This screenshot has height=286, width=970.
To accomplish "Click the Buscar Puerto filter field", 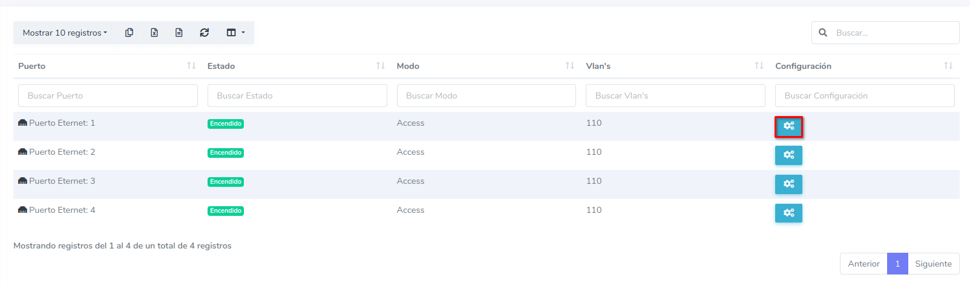I will click(x=108, y=96).
